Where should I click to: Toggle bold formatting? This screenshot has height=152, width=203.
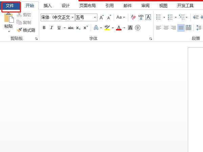[44, 28]
